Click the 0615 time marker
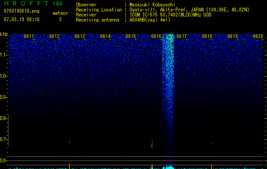Screen dimensions: 267x169 (131, 36)
